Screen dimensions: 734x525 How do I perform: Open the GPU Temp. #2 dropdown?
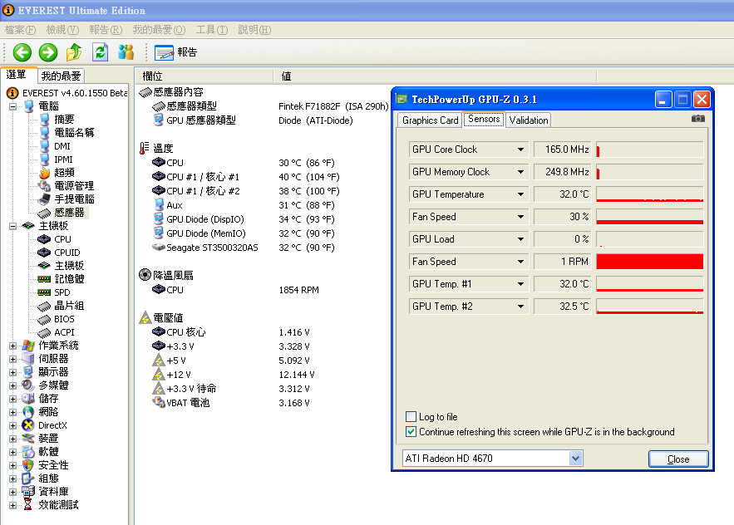point(520,307)
